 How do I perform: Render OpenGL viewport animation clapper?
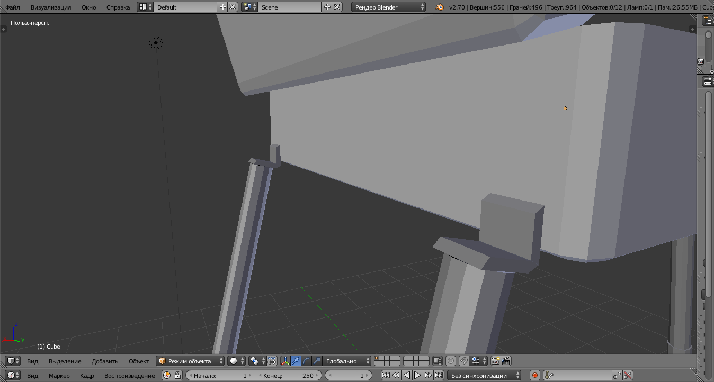(x=506, y=361)
